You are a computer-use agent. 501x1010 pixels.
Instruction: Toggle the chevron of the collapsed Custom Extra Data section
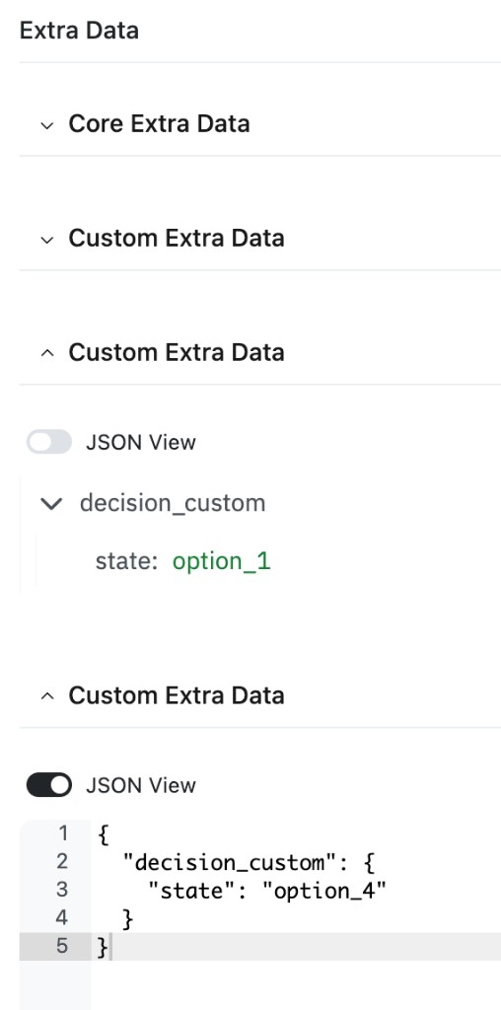coord(46,240)
